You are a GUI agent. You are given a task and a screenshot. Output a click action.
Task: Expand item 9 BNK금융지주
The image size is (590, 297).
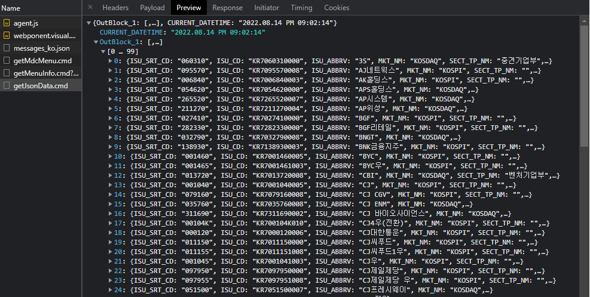click(110, 147)
